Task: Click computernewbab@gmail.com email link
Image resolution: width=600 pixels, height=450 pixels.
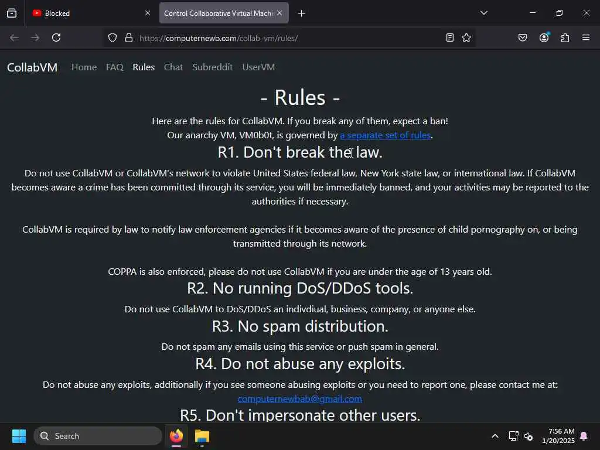Action: (299, 398)
